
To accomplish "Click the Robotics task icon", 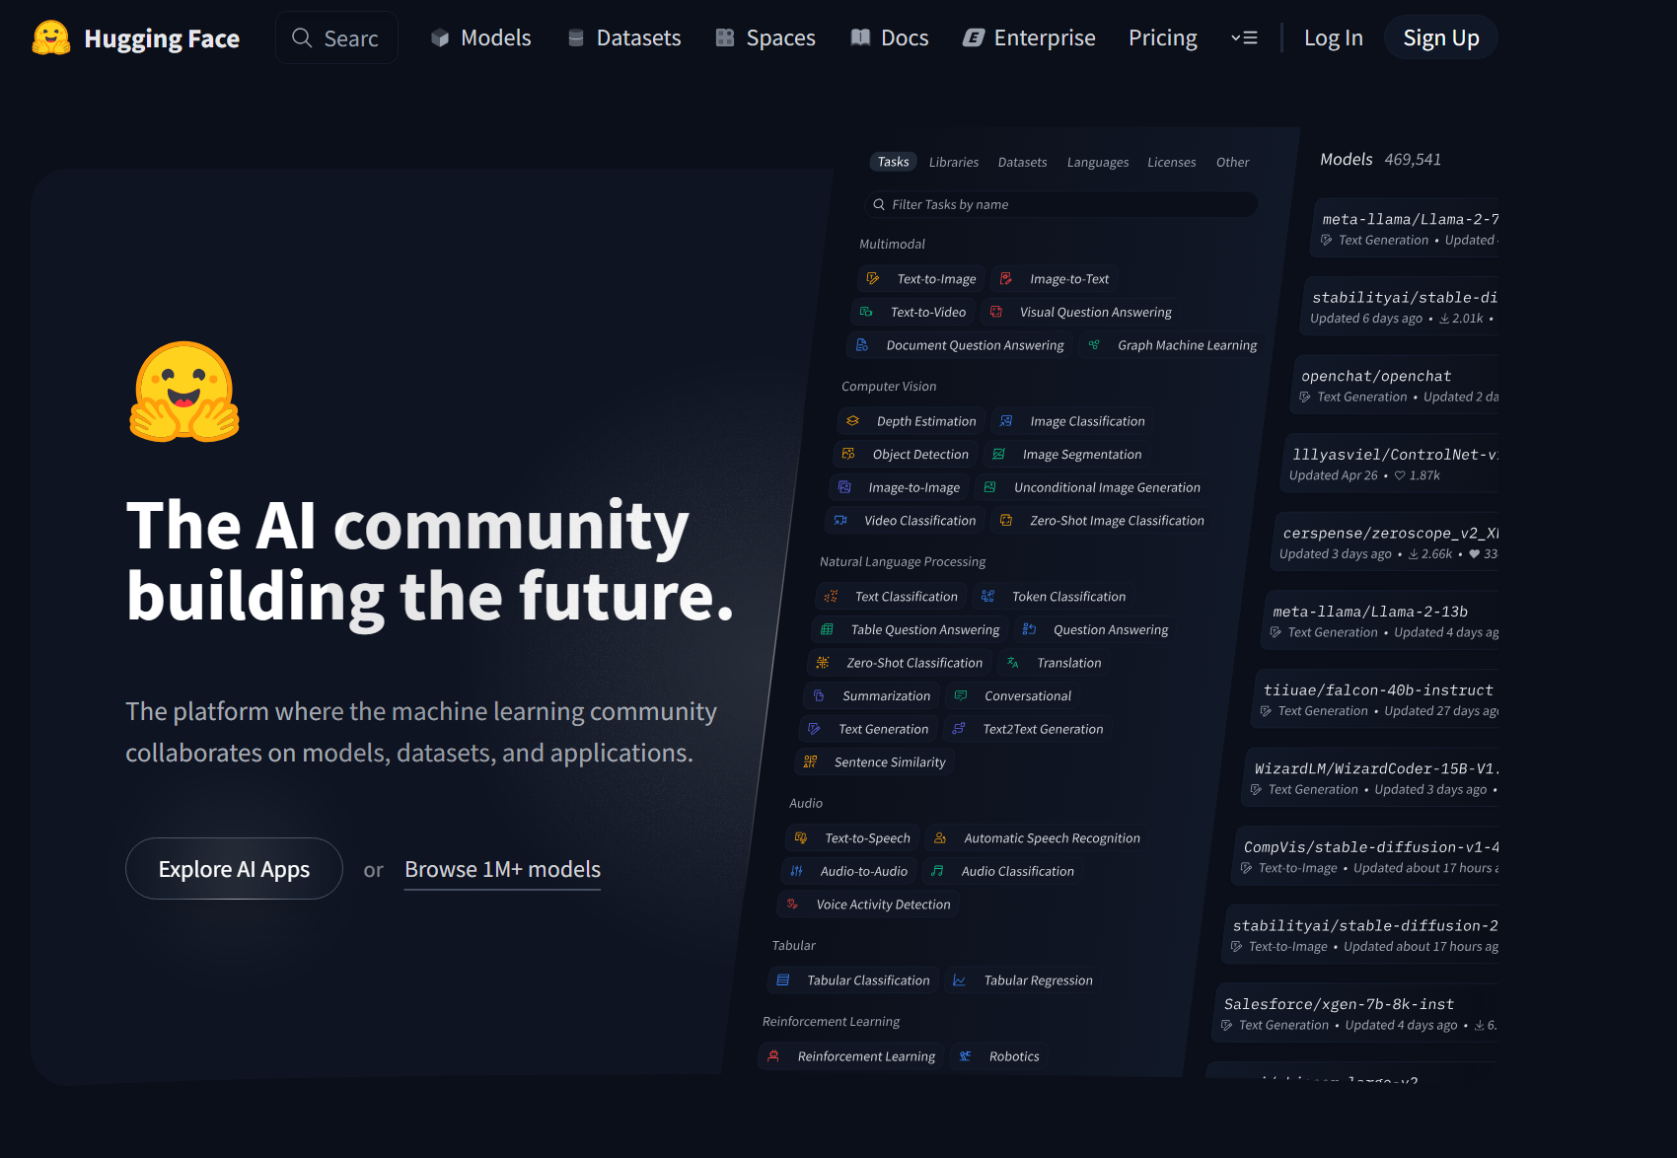I will coord(966,1056).
